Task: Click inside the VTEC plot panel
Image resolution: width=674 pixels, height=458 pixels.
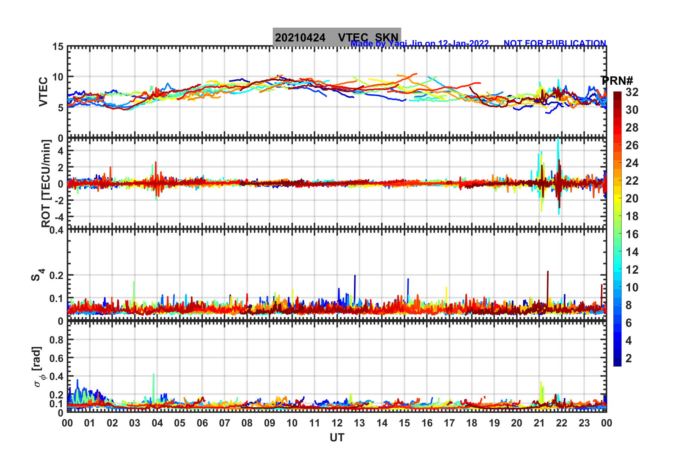Action: (x=337, y=92)
